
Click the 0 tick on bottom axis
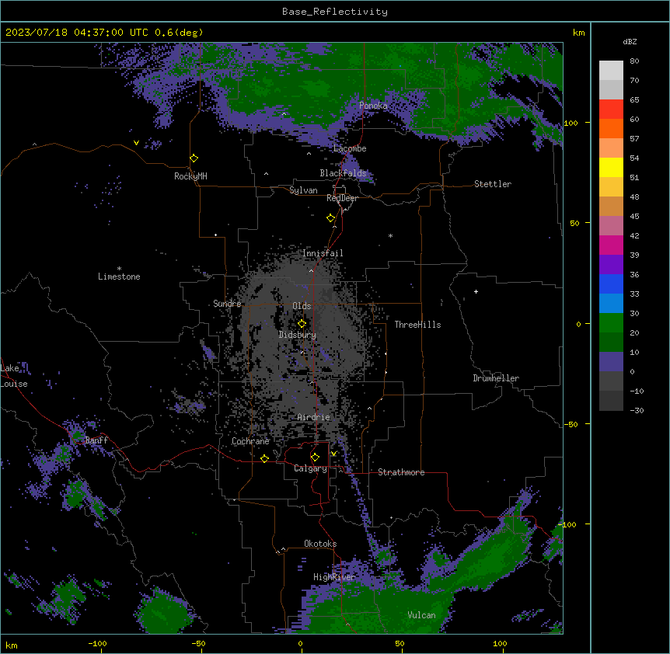300,644
